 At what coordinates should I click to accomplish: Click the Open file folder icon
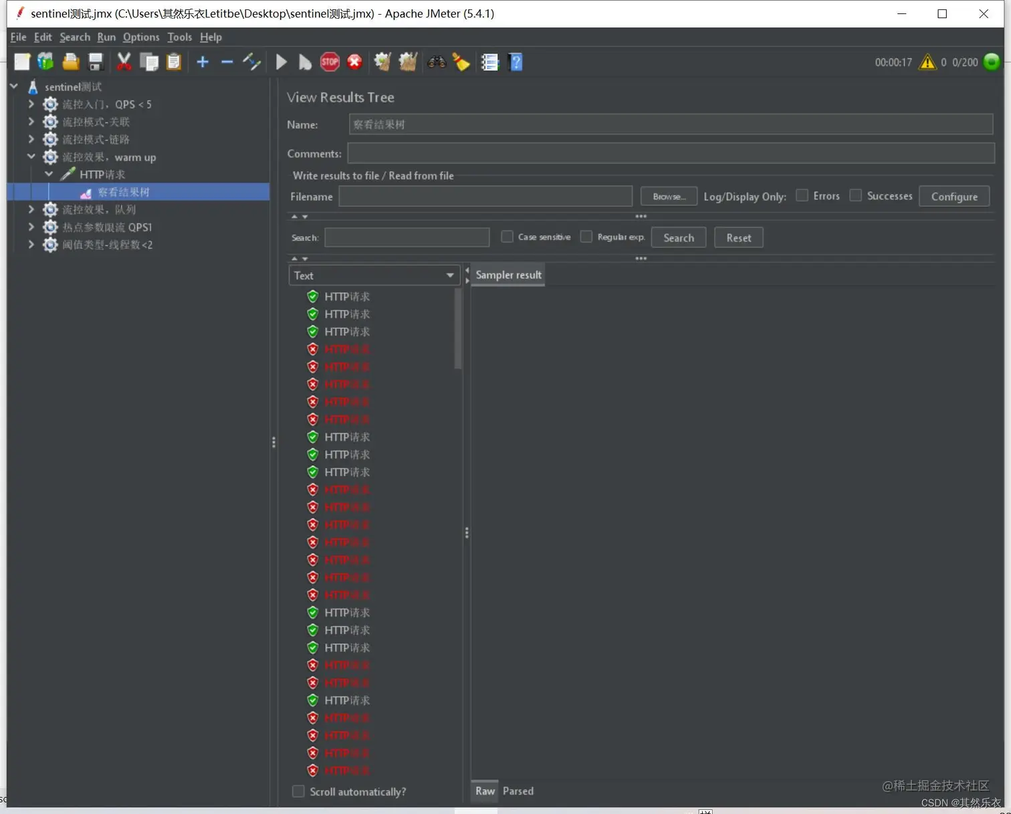[x=71, y=62]
